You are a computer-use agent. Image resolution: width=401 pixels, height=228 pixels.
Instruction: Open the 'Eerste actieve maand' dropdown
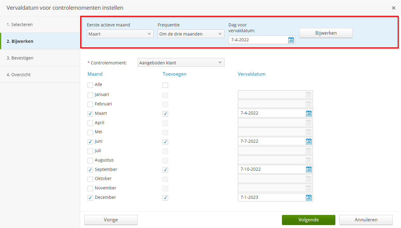[120, 34]
